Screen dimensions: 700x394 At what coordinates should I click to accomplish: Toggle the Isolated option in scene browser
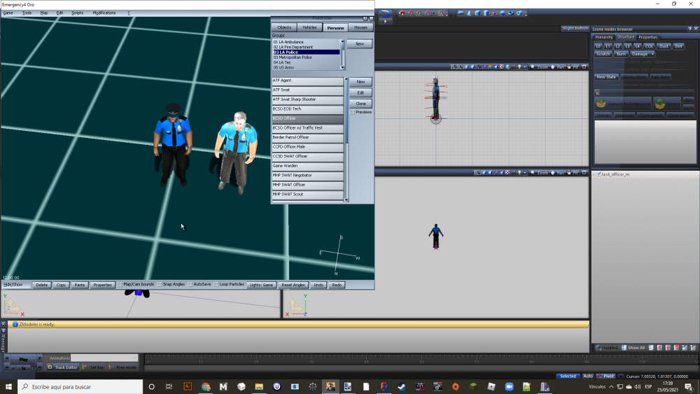coord(607,348)
